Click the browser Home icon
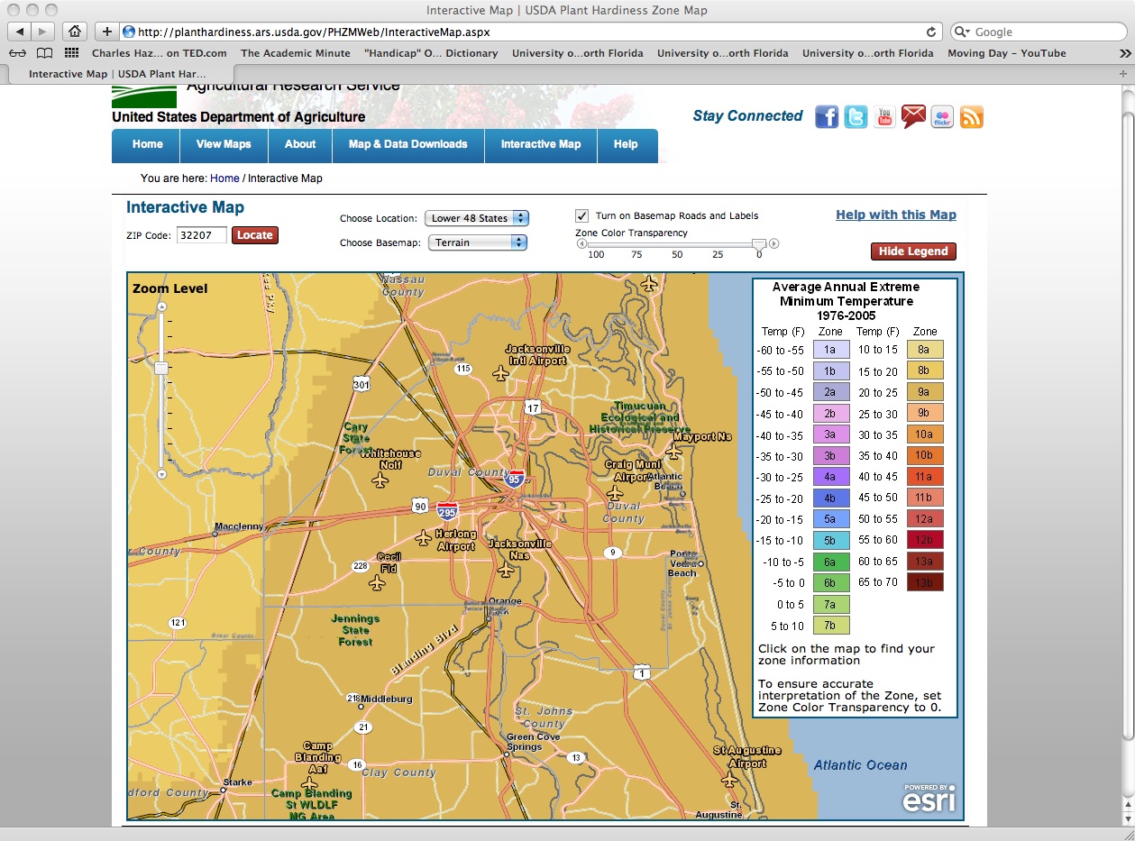The height and width of the screenshot is (841, 1135). 75,32
